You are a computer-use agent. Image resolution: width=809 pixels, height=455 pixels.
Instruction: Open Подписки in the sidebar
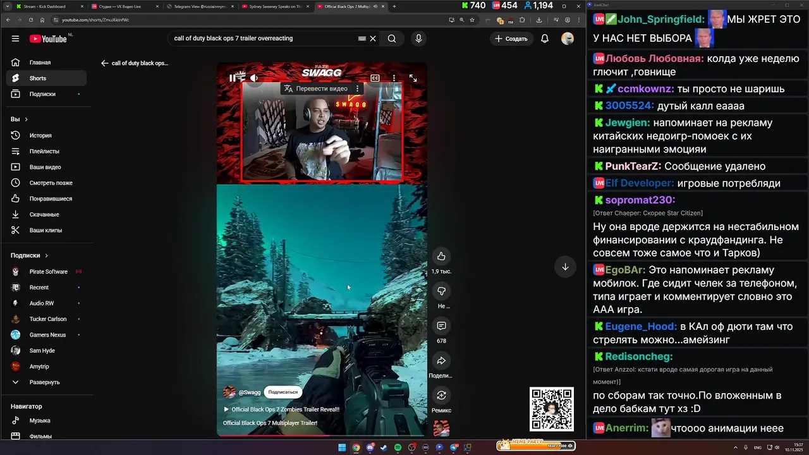click(x=46, y=94)
